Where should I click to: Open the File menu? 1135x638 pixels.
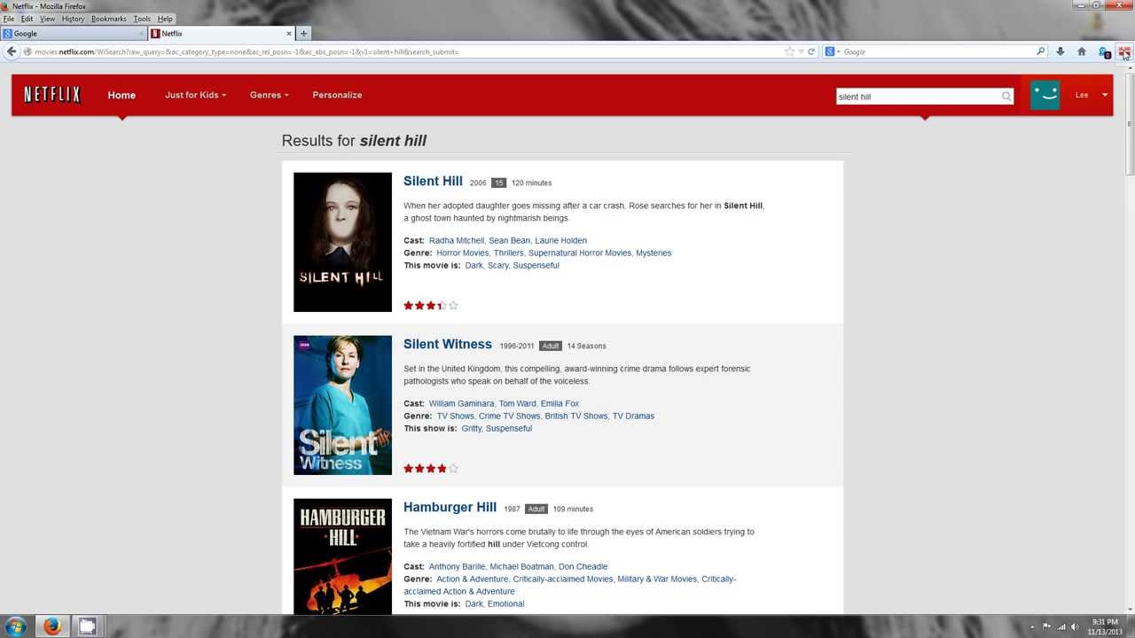point(9,19)
